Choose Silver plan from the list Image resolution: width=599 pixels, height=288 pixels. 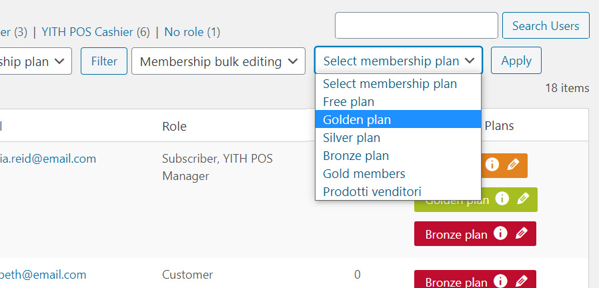[x=398, y=137]
